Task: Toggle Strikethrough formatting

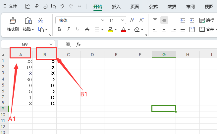Action: (87, 29)
